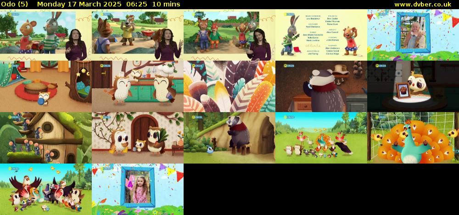459x215 pixels.
Task: Select the end credits thumbnail with rabbit
Action: coord(321,35)
